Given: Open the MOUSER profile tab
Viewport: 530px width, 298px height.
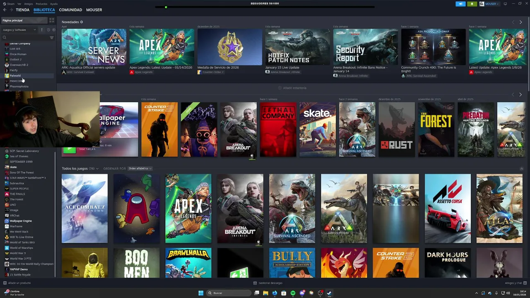Looking at the screenshot, I should pyautogui.click(x=94, y=10).
